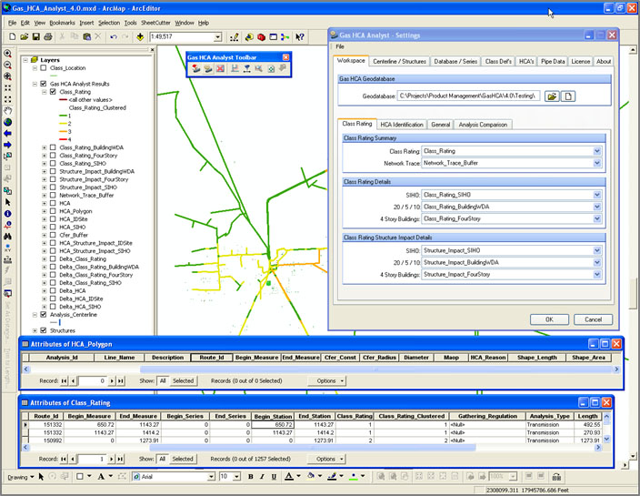Enable Class_Rating_BuildingWDA layer

pyautogui.click(x=53, y=147)
